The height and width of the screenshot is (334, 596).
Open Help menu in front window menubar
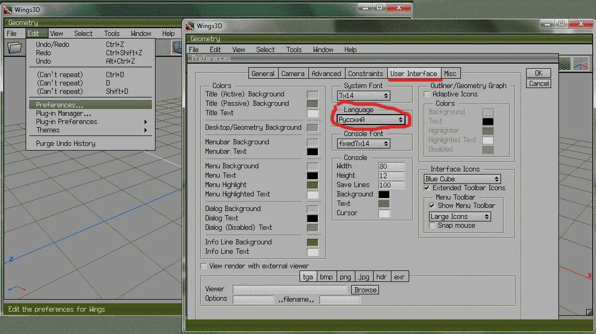(x=351, y=50)
